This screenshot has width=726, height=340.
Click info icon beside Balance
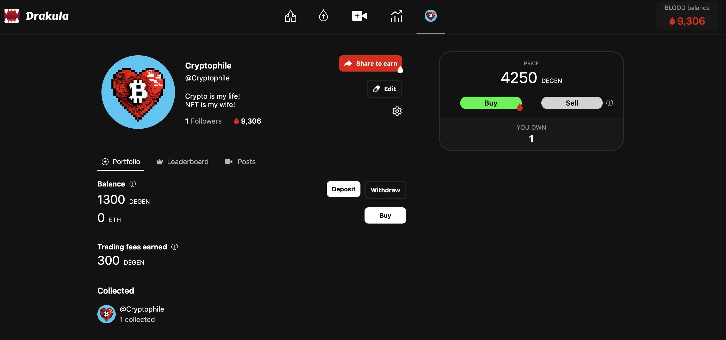point(132,184)
